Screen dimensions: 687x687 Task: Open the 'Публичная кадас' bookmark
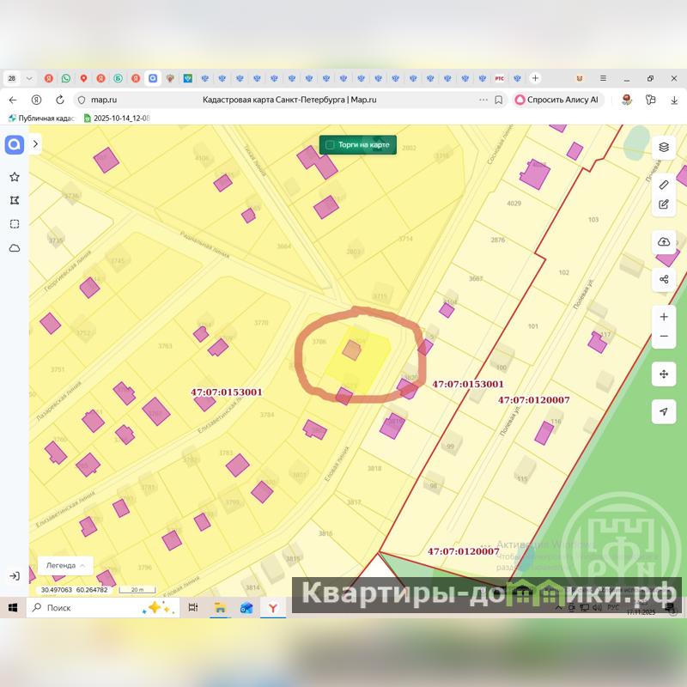(x=43, y=119)
